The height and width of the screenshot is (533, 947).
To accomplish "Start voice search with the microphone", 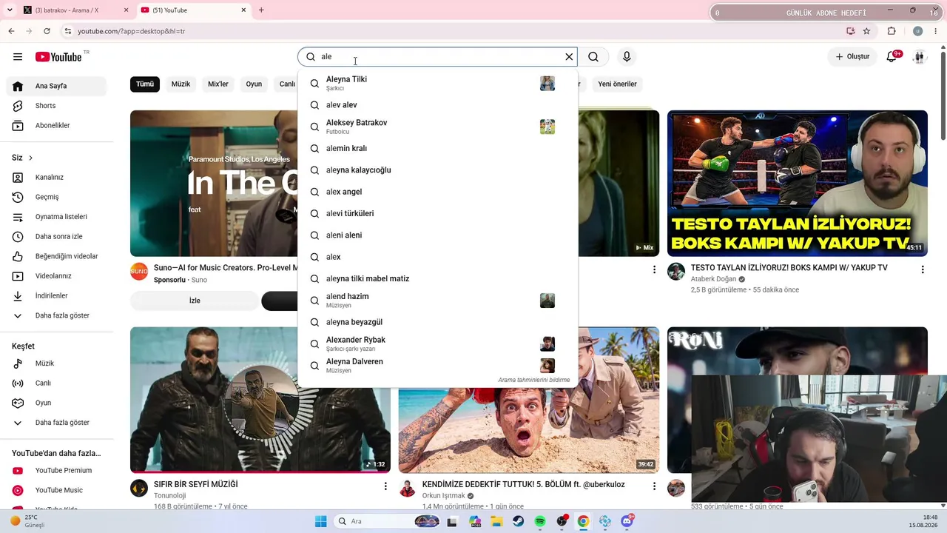I will (627, 57).
